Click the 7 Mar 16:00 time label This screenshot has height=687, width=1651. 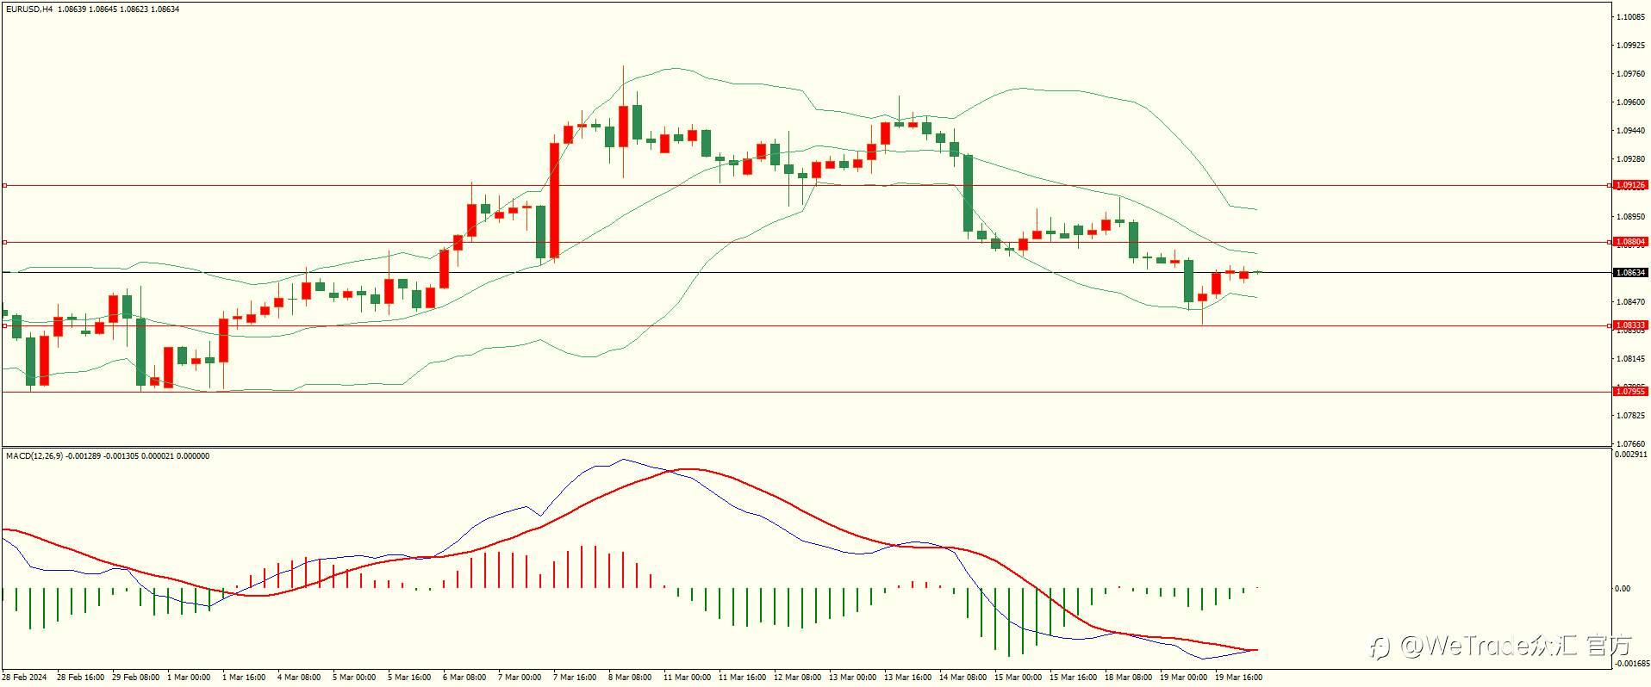[x=575, y=678]
